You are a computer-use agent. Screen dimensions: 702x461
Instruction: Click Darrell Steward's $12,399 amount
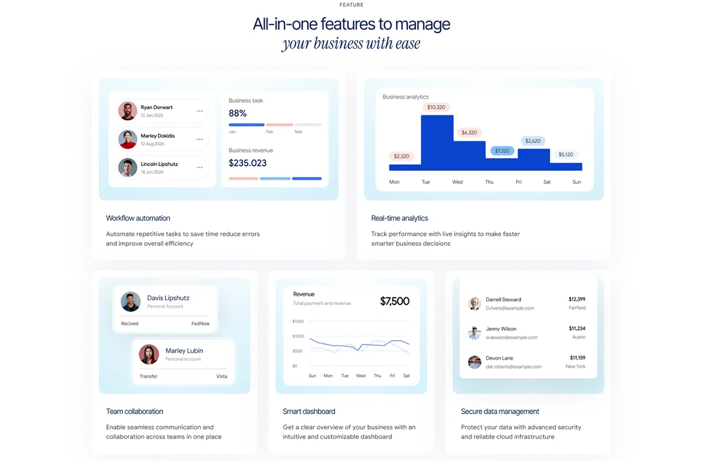(x=577, y=299)
